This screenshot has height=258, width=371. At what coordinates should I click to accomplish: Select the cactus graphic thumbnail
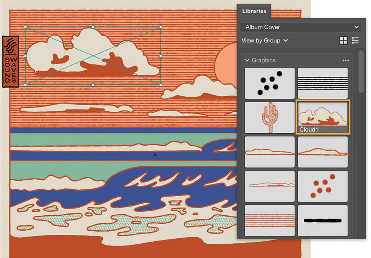pos(270,117)
